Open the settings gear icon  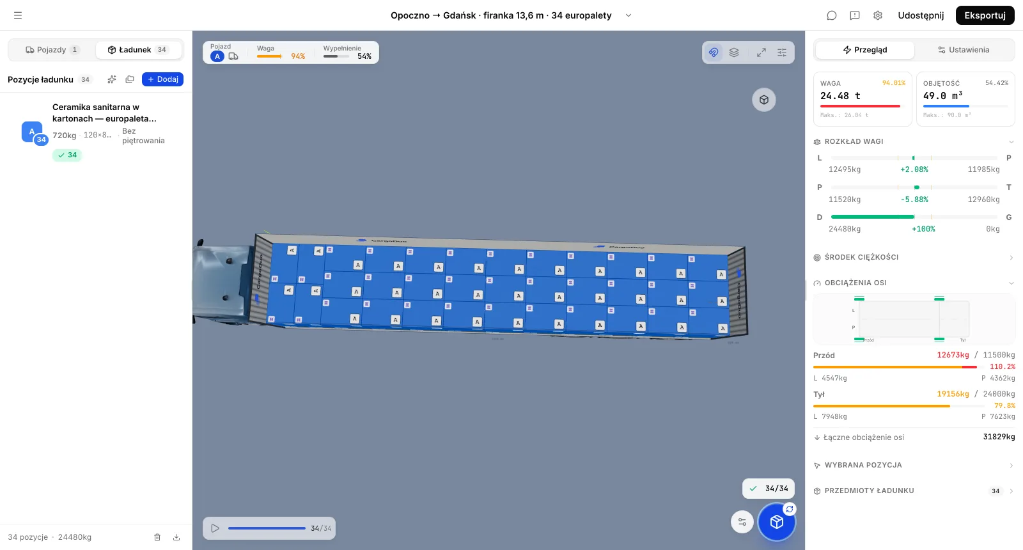click(878, 15)
